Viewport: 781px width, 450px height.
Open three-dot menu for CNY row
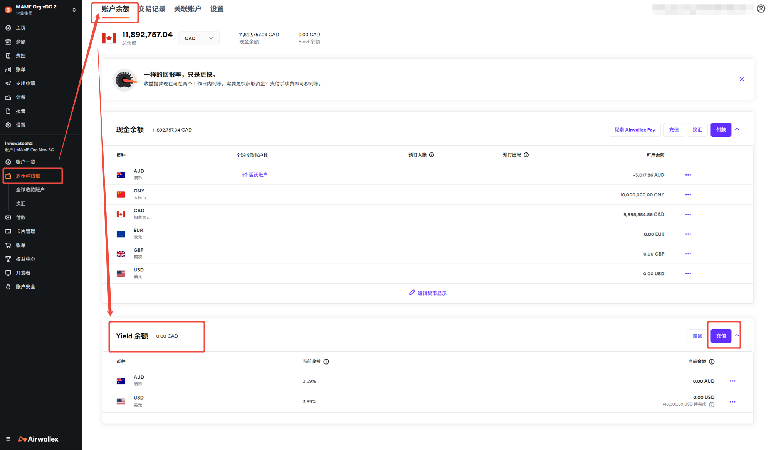[x=688, y=195]
